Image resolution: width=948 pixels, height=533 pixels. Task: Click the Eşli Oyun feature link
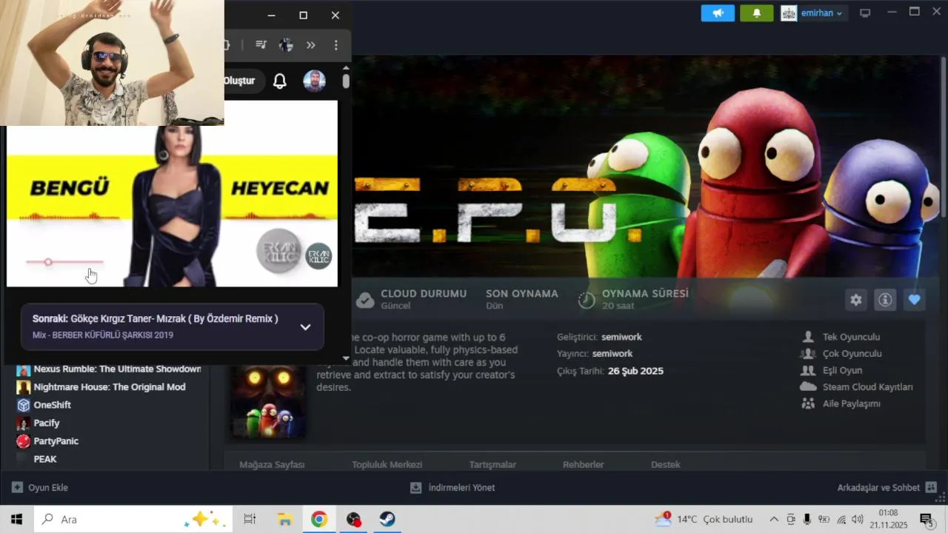(842, 370)
